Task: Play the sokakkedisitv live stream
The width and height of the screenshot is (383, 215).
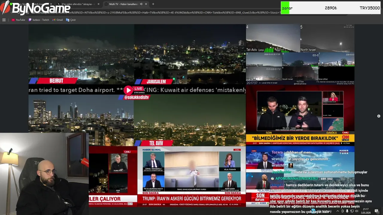Action: tap(128, 90)
